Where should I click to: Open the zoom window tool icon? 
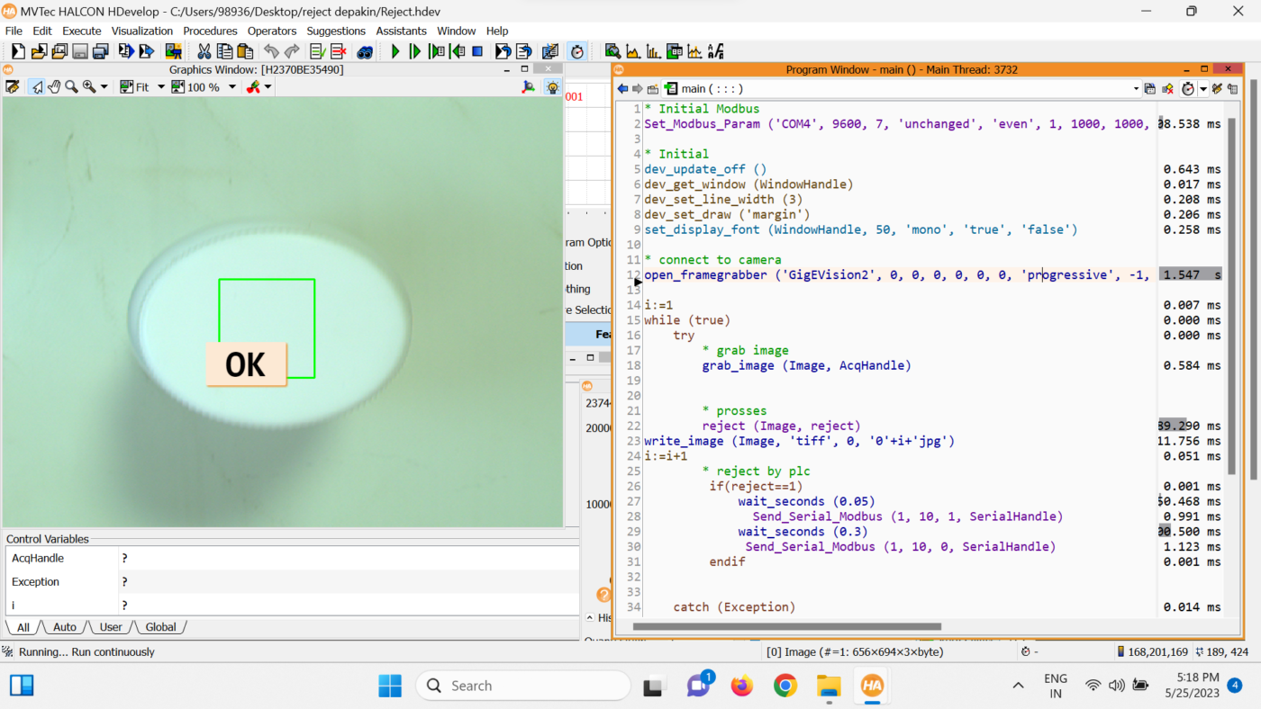612,50
